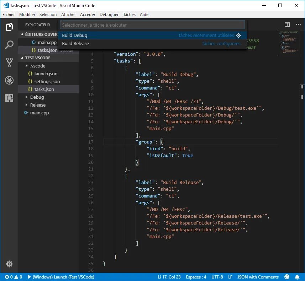Focus the task selection input field
Screen dimensions: 305x281
pos(152,25)
